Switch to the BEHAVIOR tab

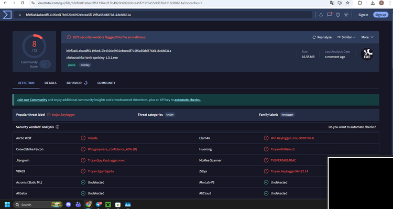[x=77, y=83]
